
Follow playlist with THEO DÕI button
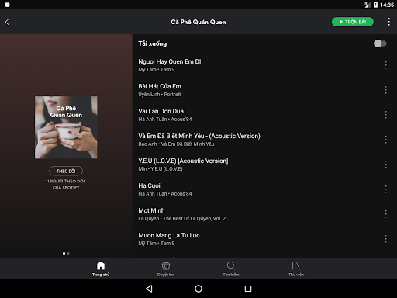(x=66, y=171)
